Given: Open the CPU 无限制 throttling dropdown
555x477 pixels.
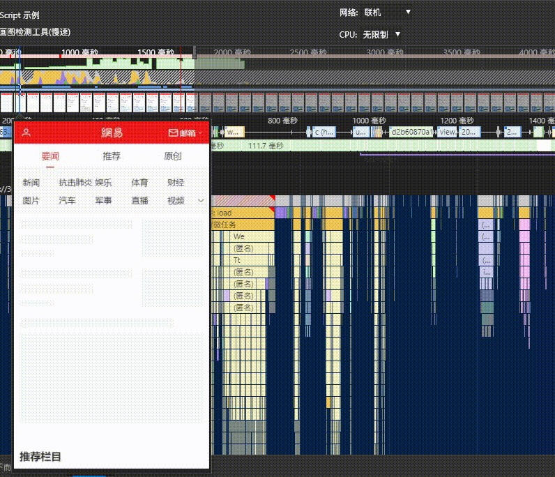Looking at the screenshot, I should pyautogui.click(x=381, y=35).
